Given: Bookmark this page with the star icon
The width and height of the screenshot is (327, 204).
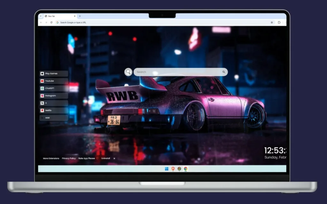Looking at the screenshot, I should point(272,23).
